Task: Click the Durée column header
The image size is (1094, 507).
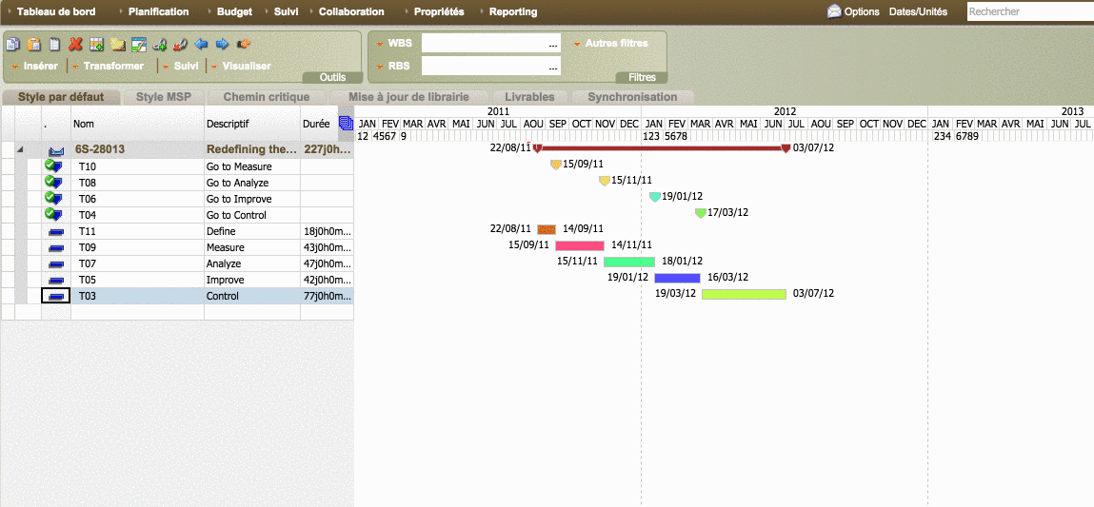Action: [319, 124]
